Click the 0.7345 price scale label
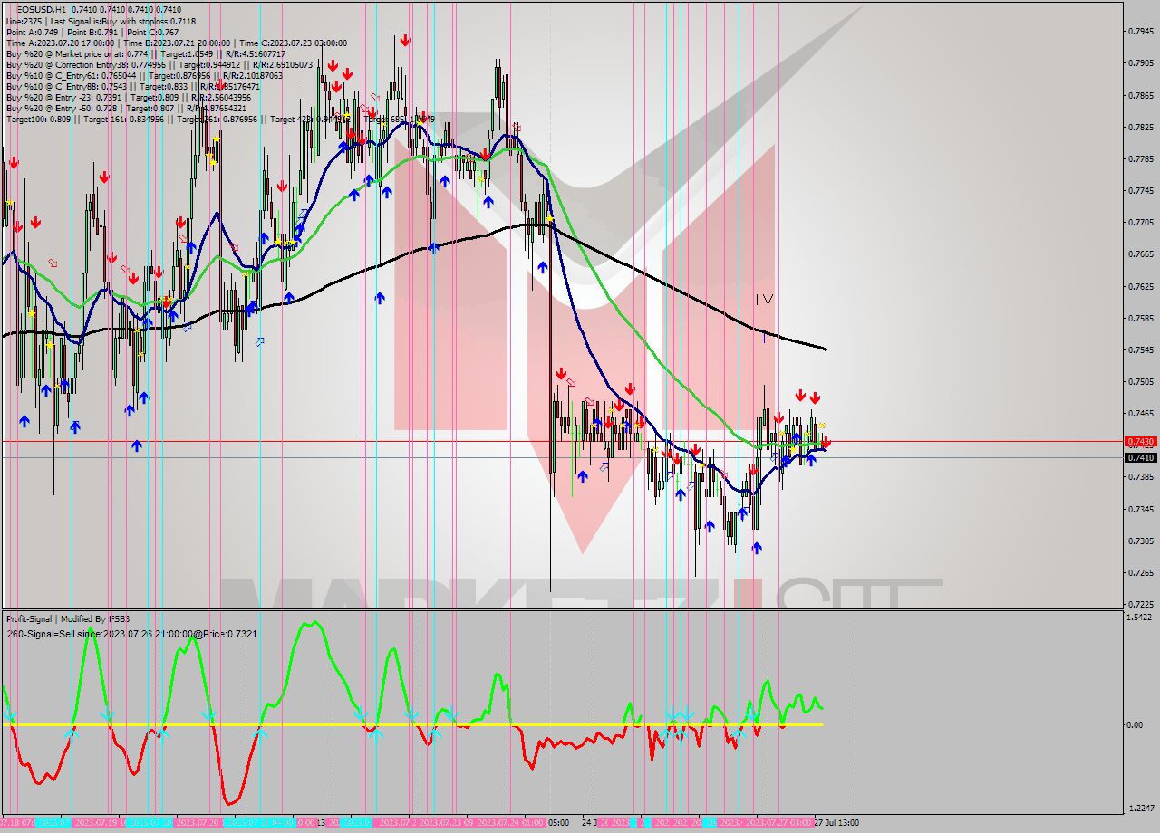1160x833 pixels. click(x=1141, y=509)
